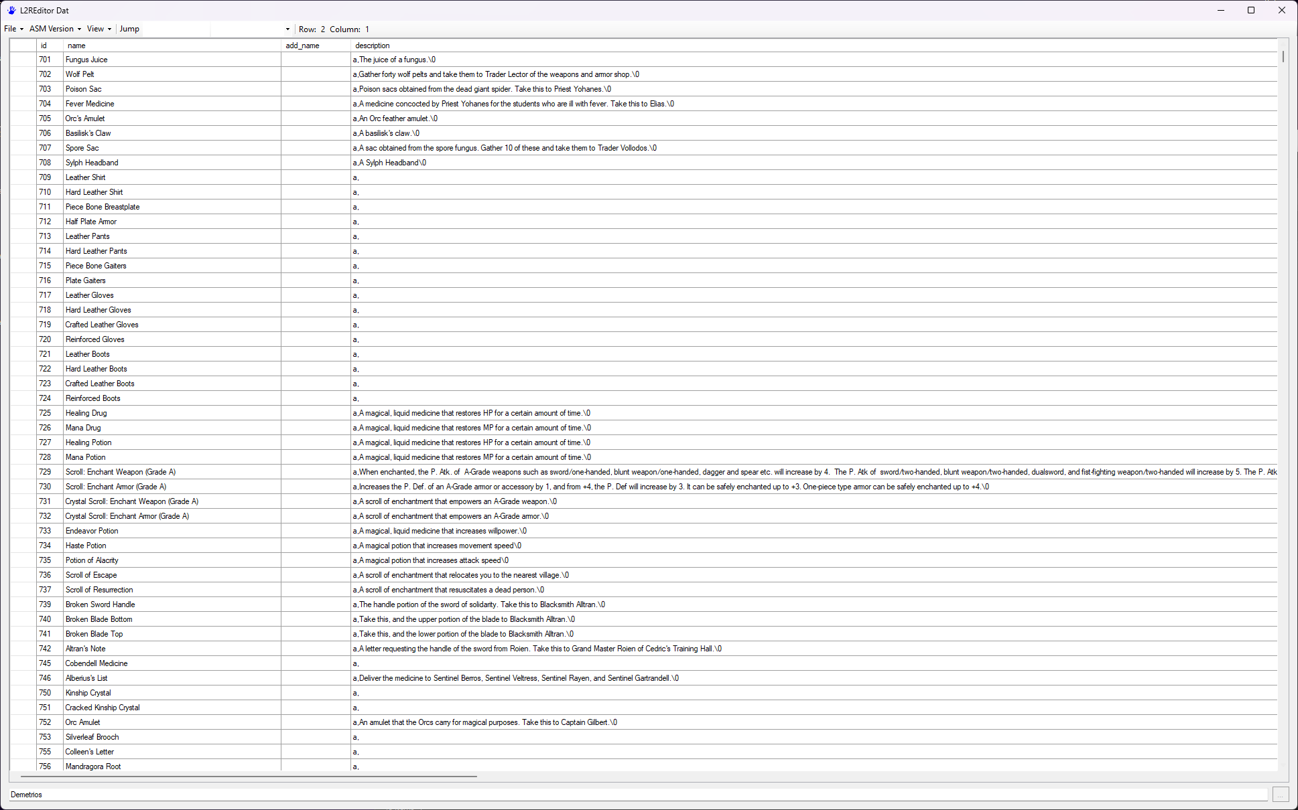Viewport: 1298px width, 810px height.
Task: Open the File menu
Action: point(13,29)
